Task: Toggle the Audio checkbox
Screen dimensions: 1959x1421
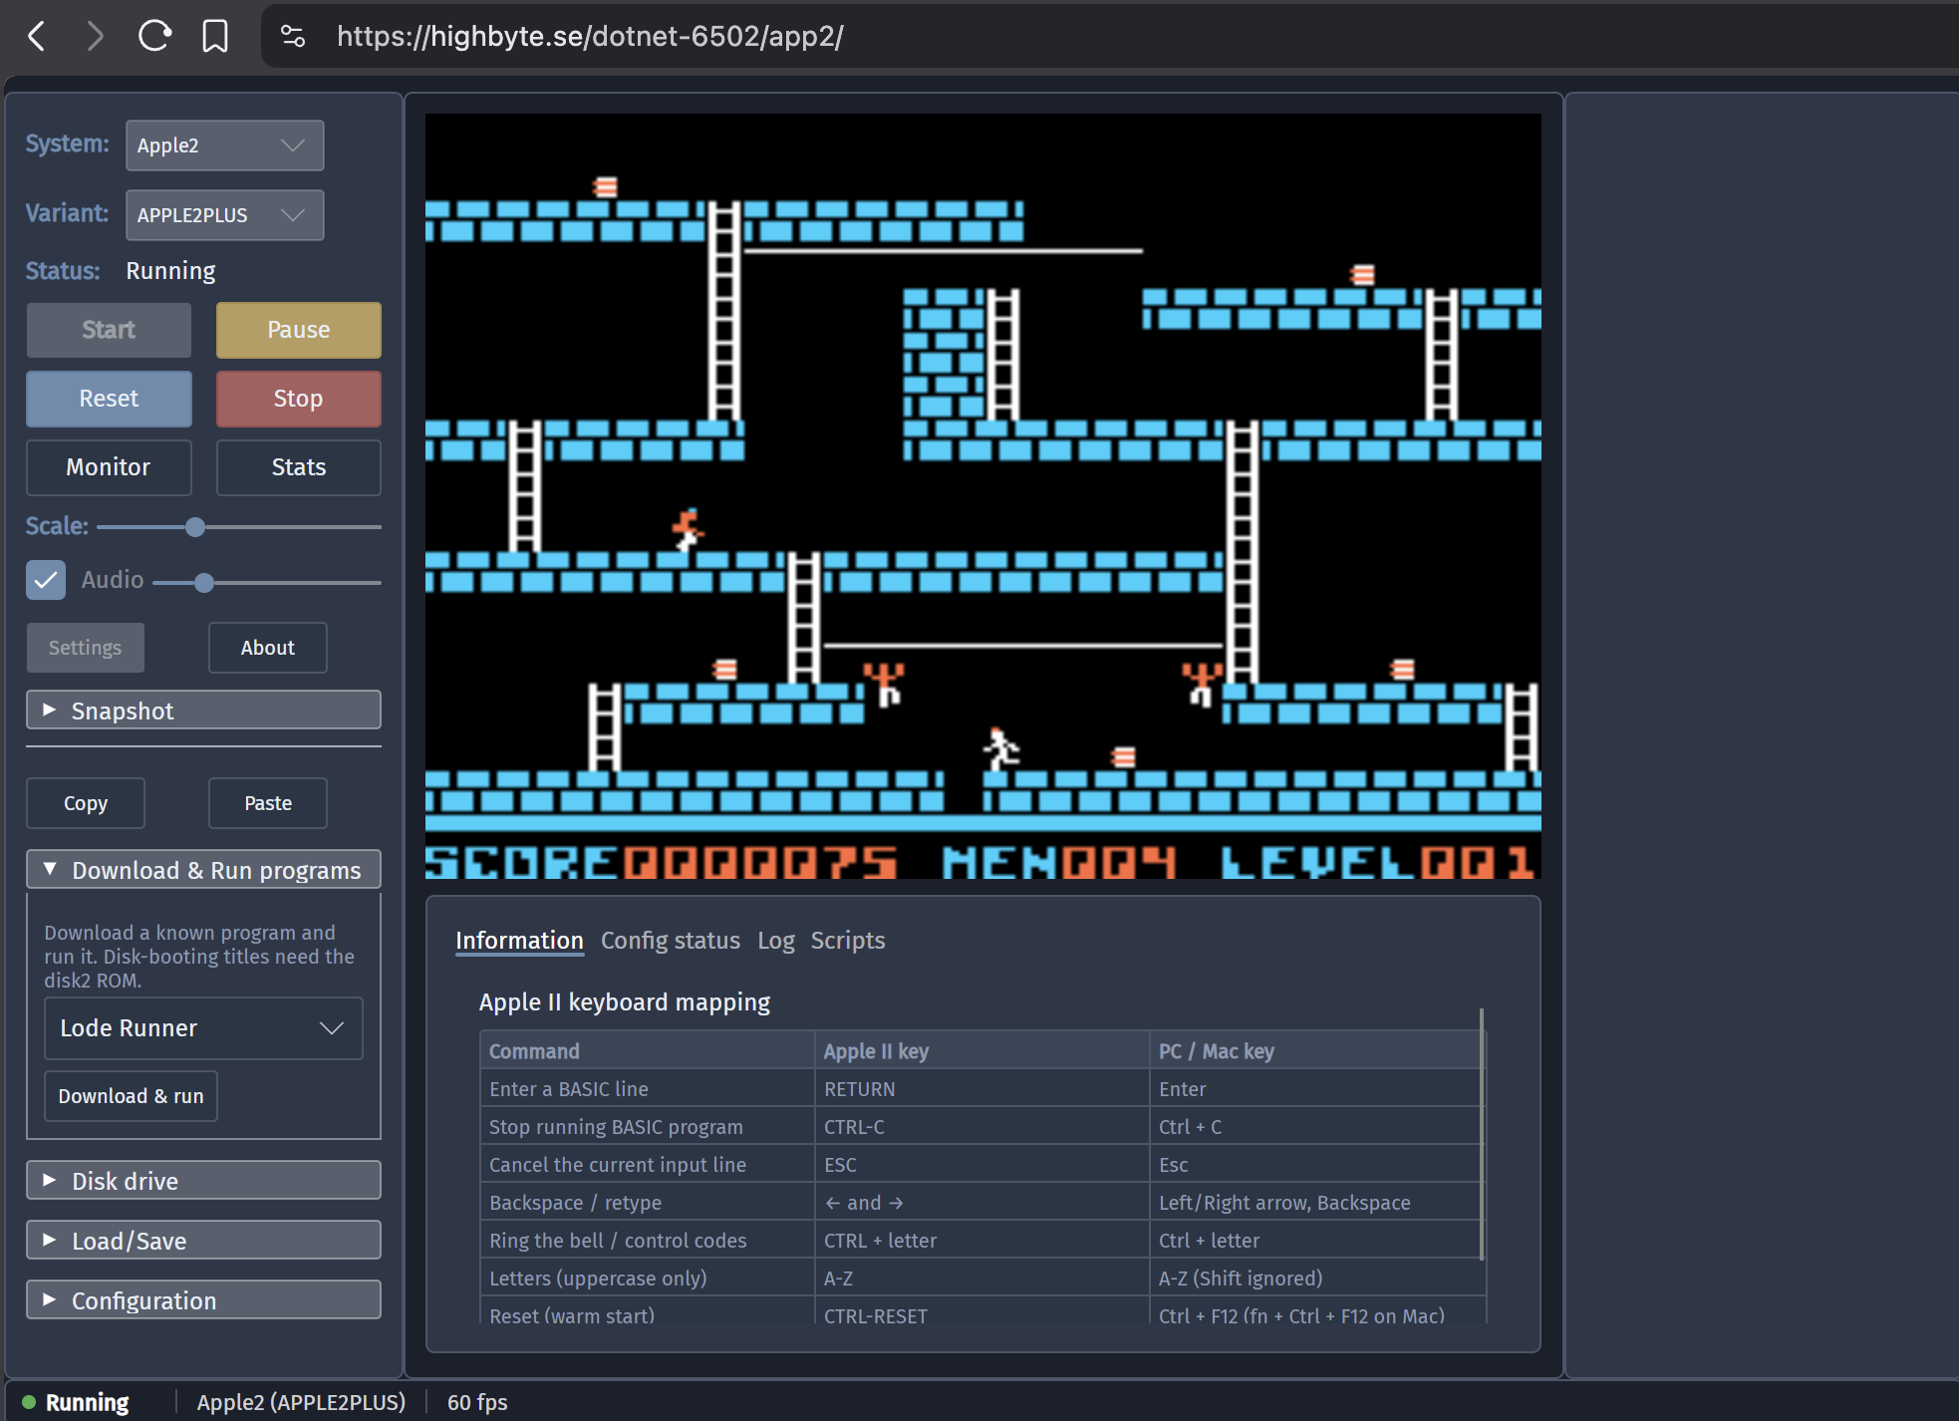Action: click(x=46, y=580)
